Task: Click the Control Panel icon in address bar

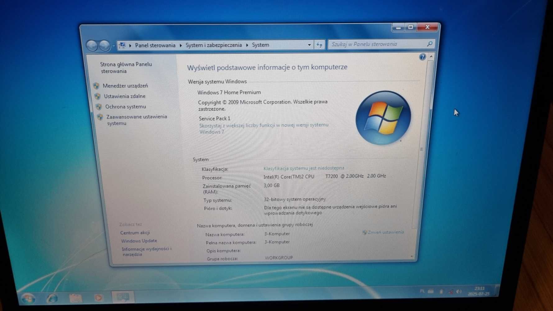Action: tap(122, 45)
